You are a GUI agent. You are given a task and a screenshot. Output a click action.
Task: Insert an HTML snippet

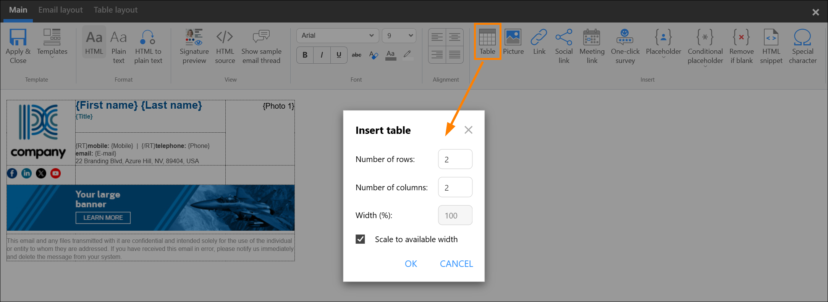tap(771, 46)
